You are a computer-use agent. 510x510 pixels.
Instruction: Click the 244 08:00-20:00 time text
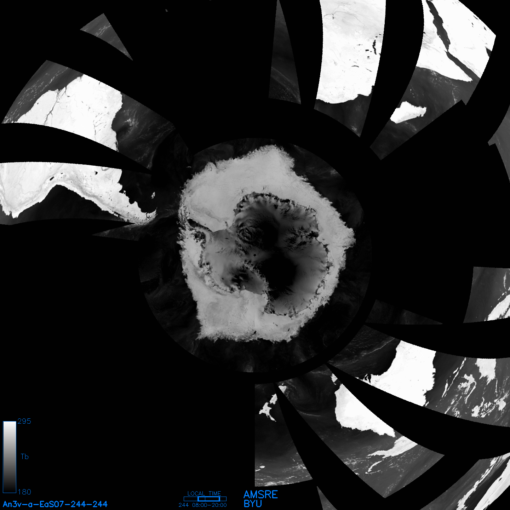tap(203, 505)
